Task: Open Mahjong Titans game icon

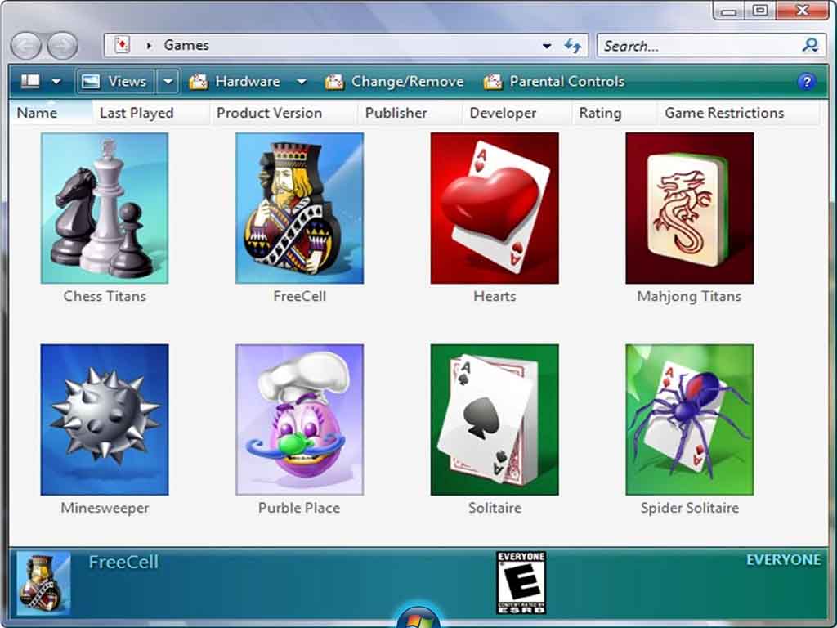Action: point(689,209)
